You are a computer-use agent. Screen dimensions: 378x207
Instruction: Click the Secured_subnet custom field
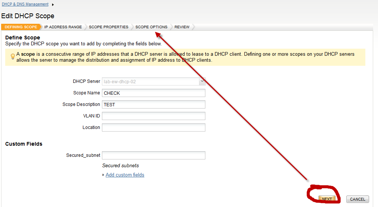(154, 155)
